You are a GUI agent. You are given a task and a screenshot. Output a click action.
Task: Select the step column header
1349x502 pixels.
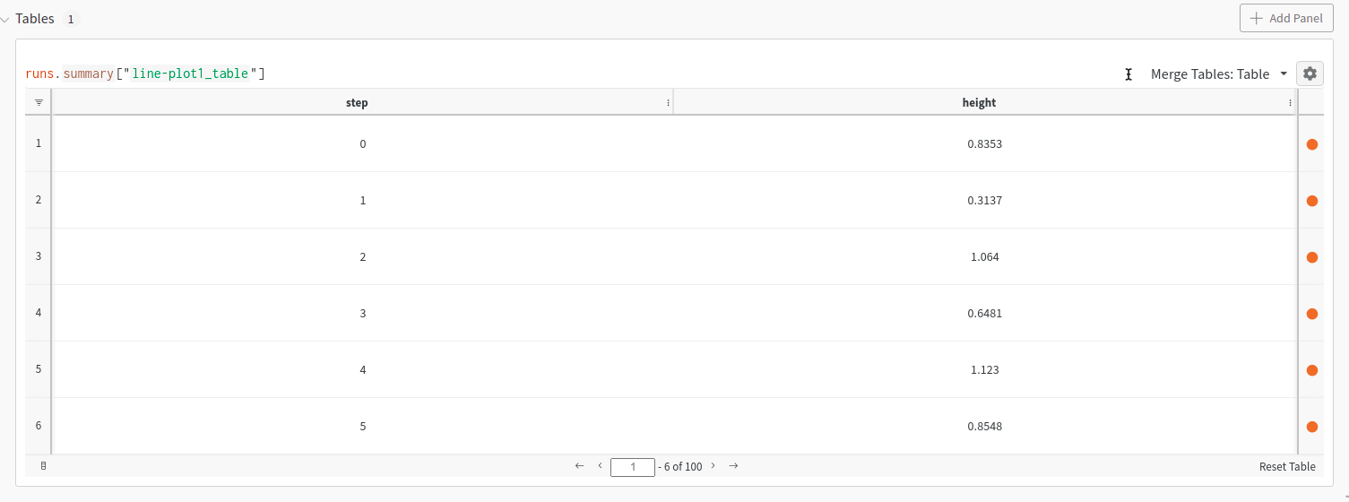coord(357,102)
